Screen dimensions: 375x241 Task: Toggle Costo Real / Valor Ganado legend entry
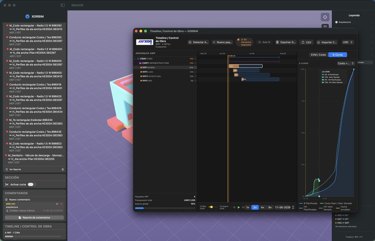click(x=336, y=203)
